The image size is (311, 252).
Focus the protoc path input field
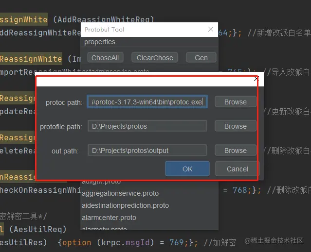[x=147, y=102]
